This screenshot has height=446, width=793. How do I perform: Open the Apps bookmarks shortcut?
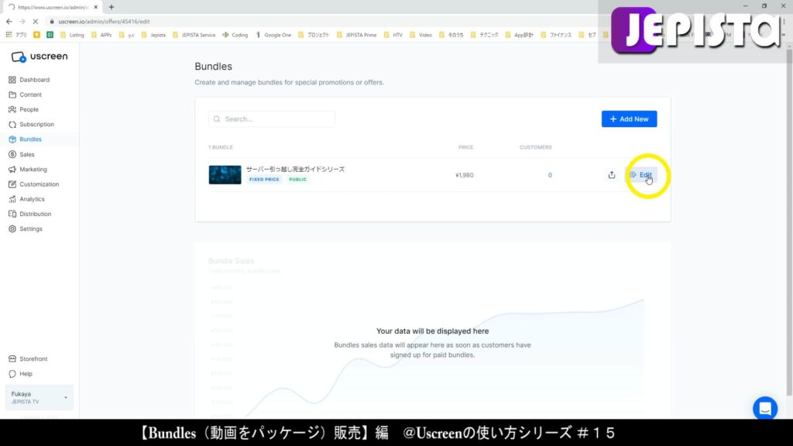(x=16, y=35)
